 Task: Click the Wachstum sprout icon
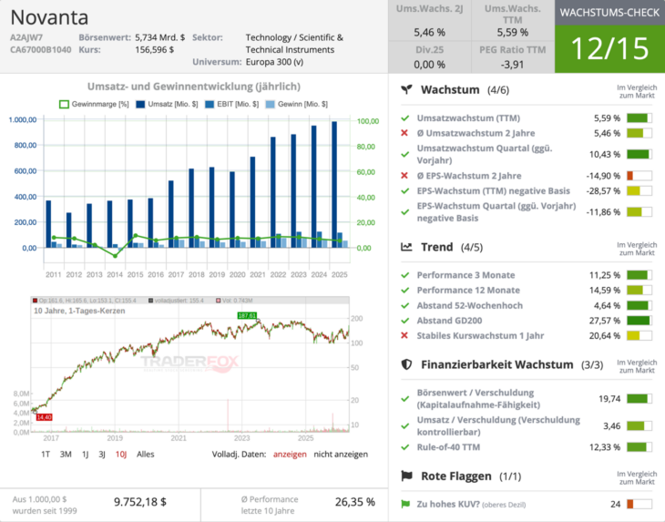click(406, 89)
